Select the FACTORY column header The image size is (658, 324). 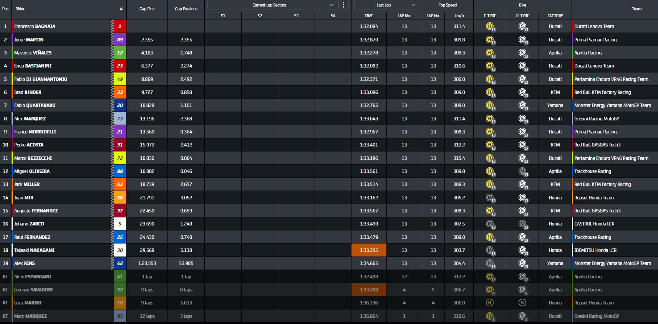click(x=555, y=16)
